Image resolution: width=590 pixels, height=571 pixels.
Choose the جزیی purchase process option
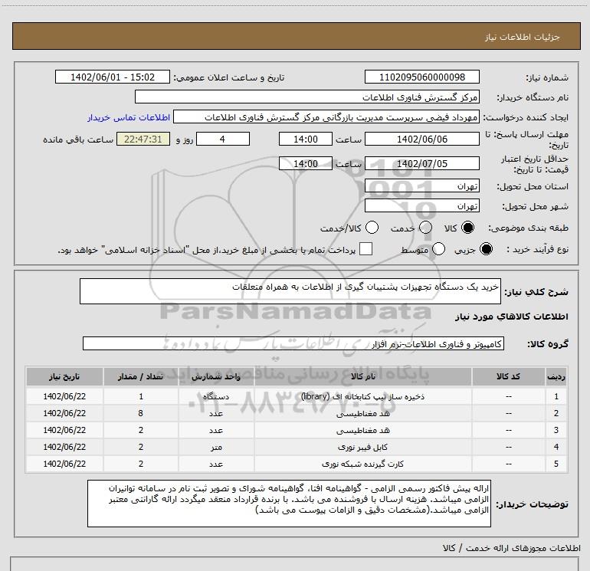point(486,249)
